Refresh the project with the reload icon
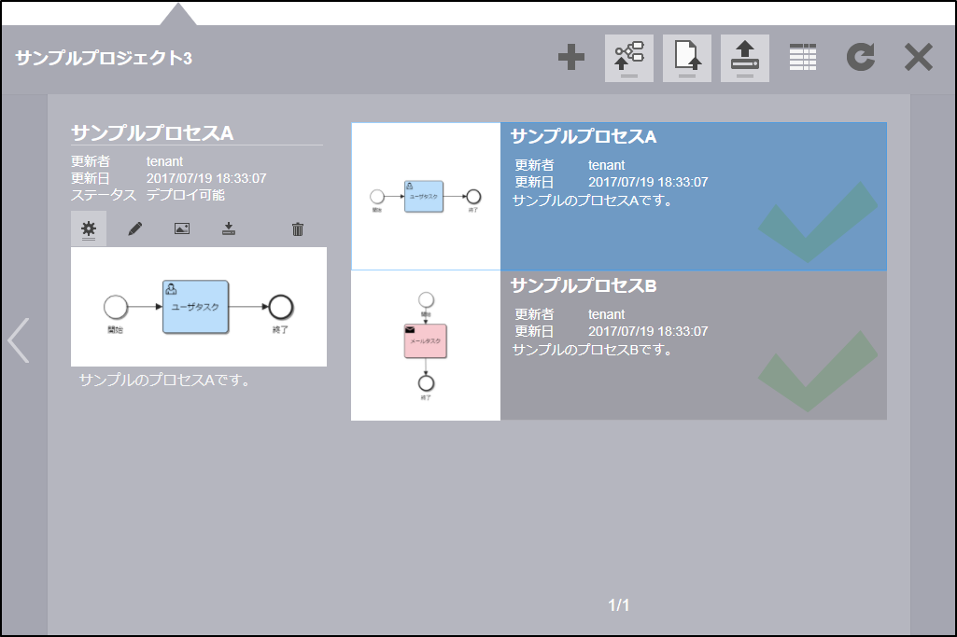 tap(861, 57)
